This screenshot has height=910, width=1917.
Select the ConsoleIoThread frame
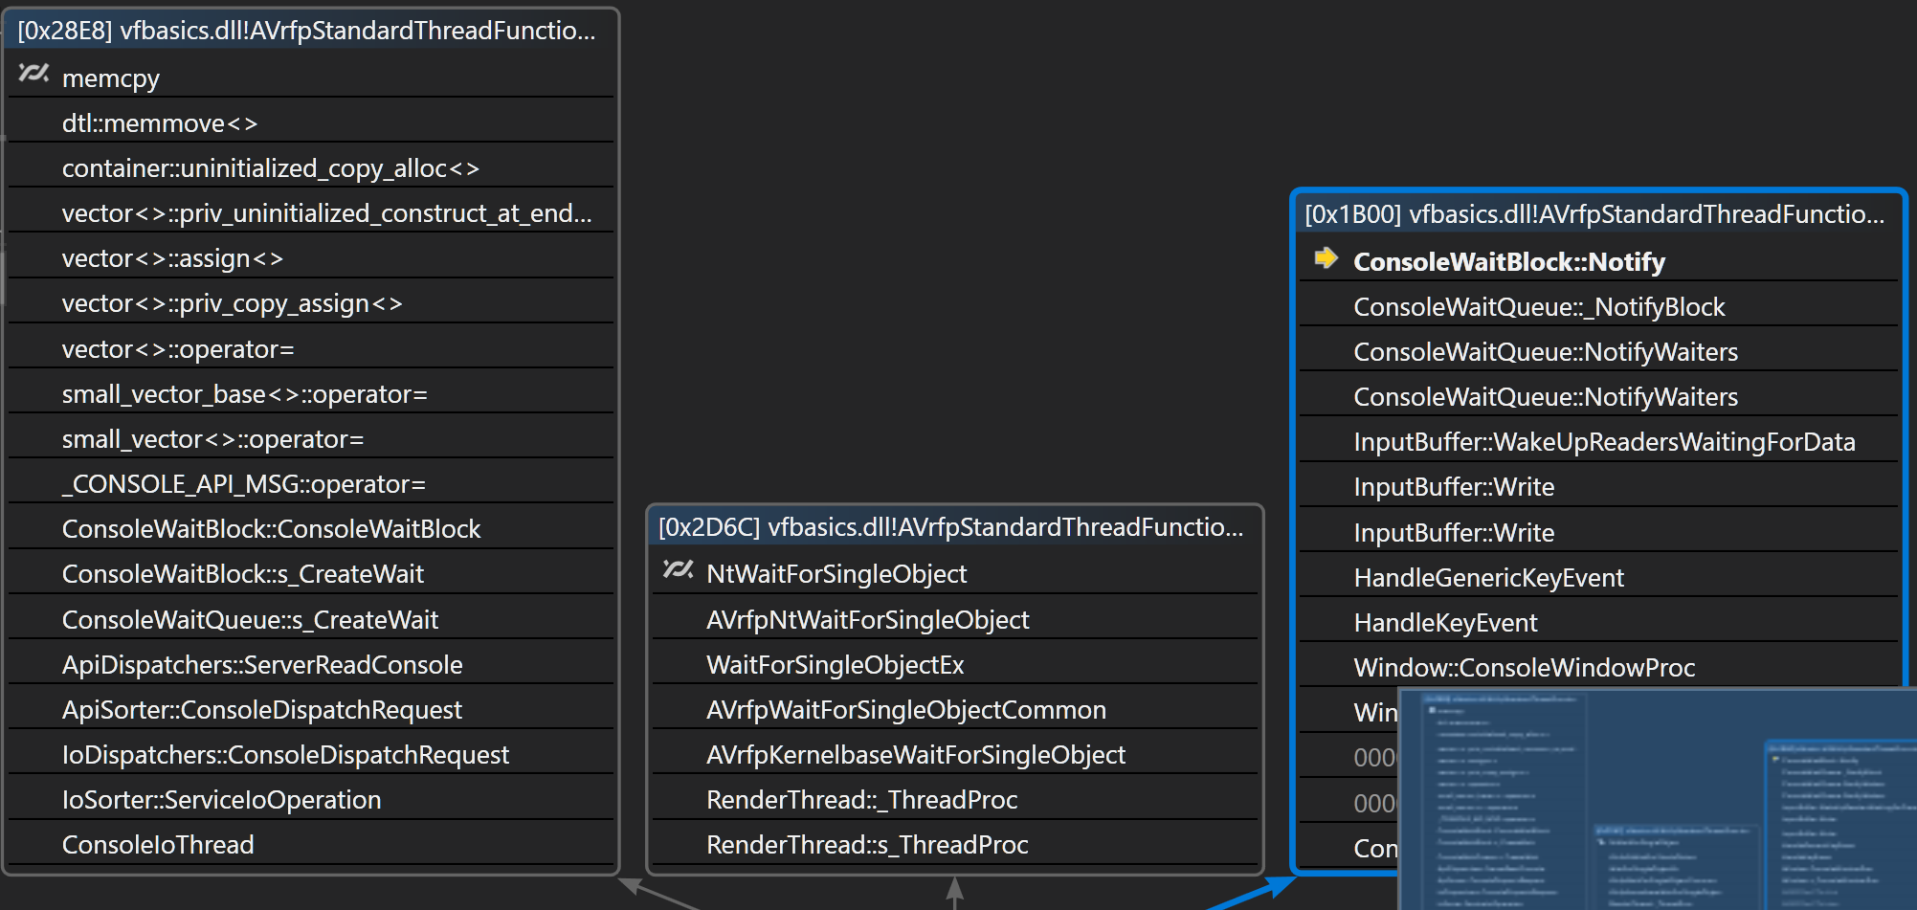coord(311,845)
